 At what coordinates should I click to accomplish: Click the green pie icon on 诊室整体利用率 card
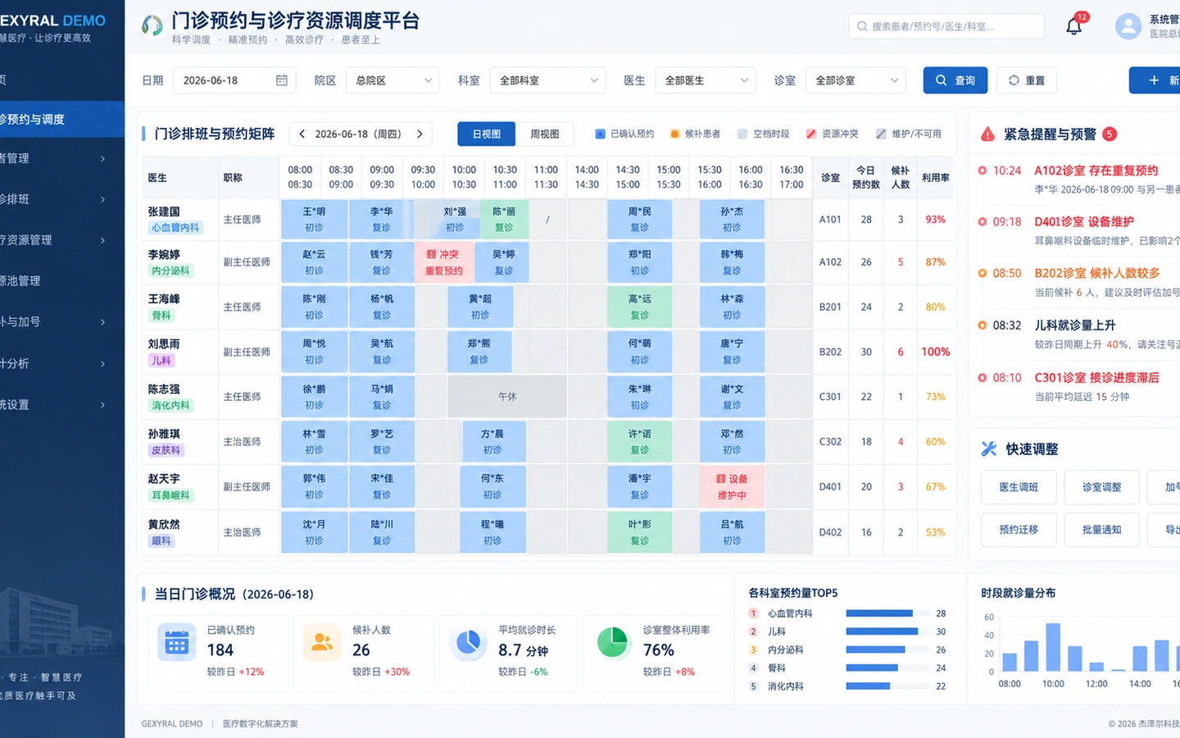point(612,643)
